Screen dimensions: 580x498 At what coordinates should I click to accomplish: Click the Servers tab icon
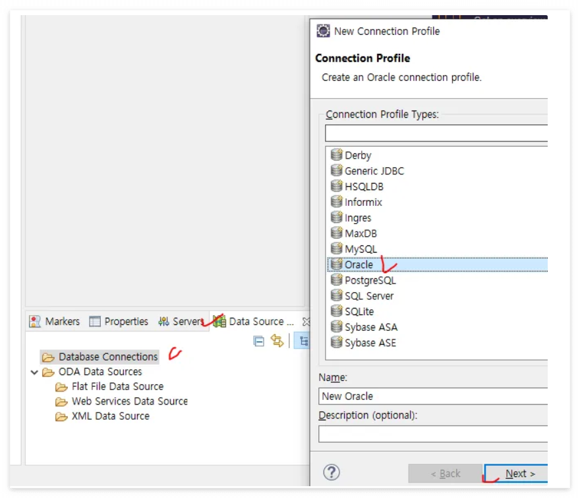pos(163,322)
